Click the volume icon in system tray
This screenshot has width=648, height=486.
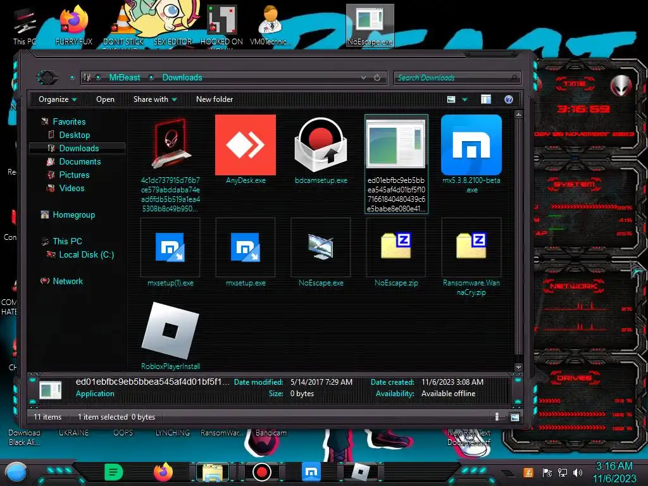tap(578, 472)
